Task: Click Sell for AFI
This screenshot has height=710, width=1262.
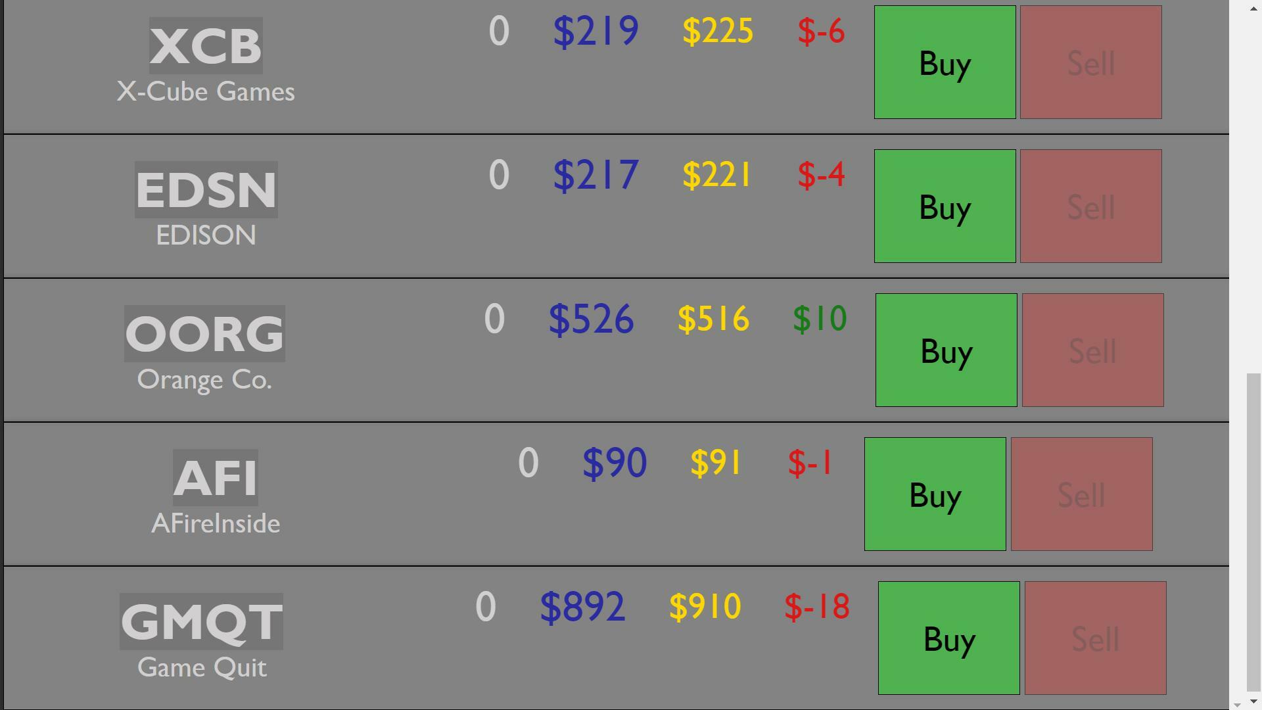Action: pyautogui.click(x=1081, y=494)
